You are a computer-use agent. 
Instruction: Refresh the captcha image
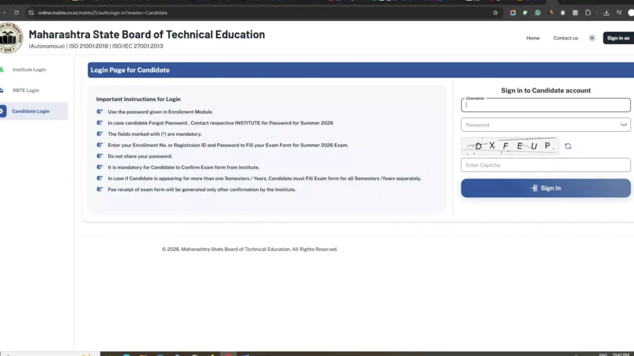[x=568, y=146]
